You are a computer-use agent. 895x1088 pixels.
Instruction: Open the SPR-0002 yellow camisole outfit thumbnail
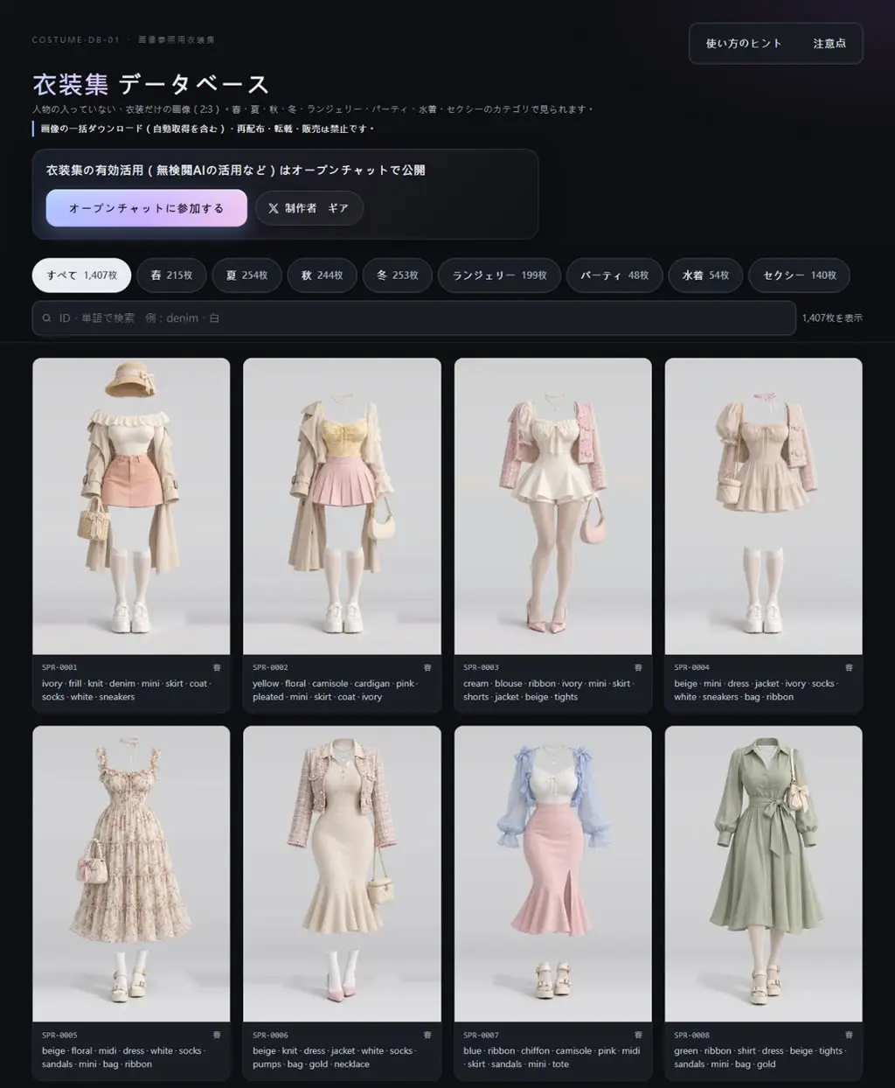coord(342,506)
